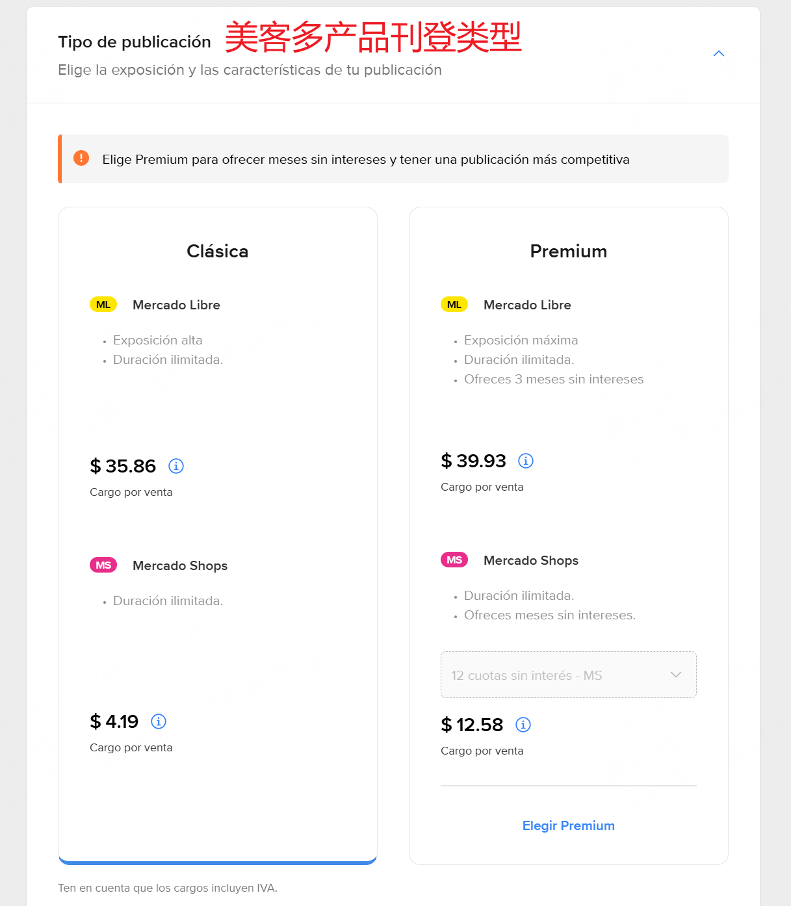
Task: Click the orange alert icon in banner
Action: click(x=81, y=158)
